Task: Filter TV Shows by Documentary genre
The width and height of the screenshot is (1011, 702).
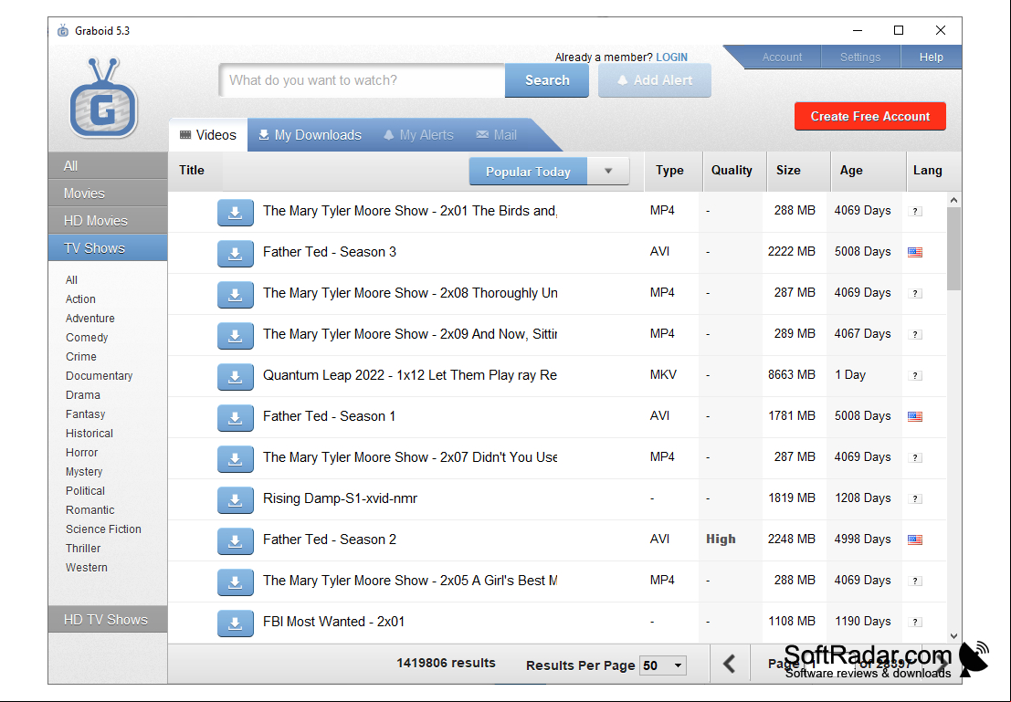Action: 100,376
